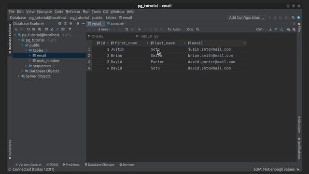Expand the email table node arrow

tap(30, 56)
